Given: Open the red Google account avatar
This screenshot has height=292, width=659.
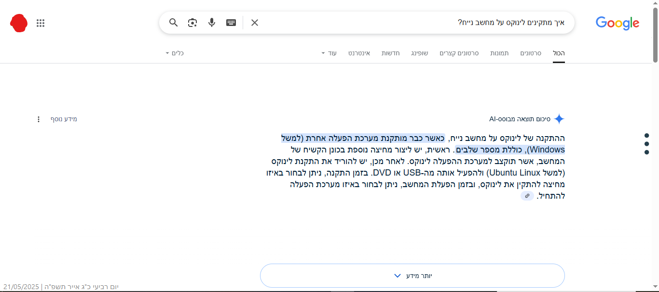Looking at the screenshot, I should coord(19,23).
